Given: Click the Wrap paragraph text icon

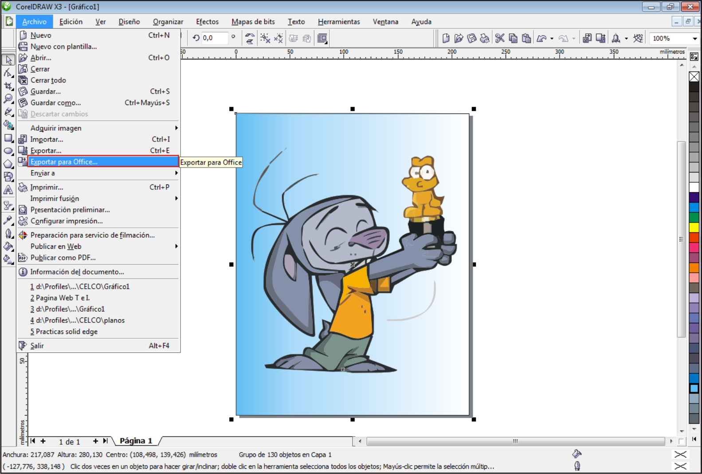Looking at the screenshot, I should [x=322, y=38].
